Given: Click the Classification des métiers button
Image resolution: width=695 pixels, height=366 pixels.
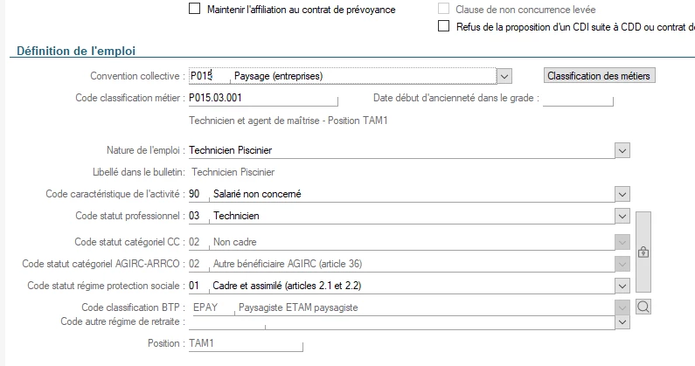Looking at the screenshot, I should pyautogui.click(x=600, y=76).
